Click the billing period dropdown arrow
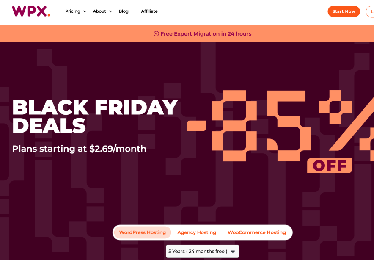The image size is (374, 260). click(233, 252)
